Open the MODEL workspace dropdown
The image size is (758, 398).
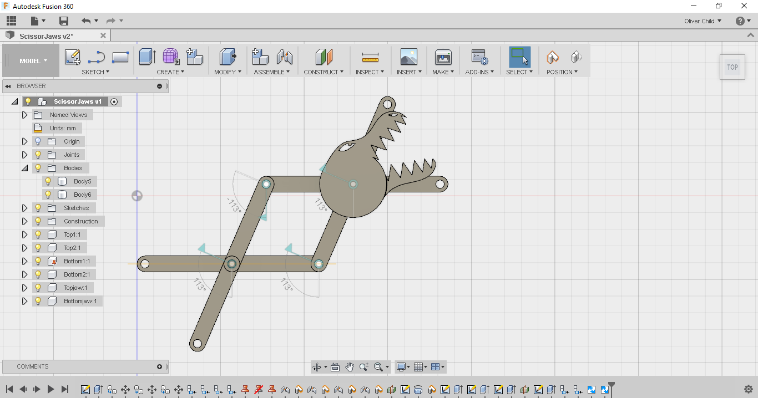33,61
